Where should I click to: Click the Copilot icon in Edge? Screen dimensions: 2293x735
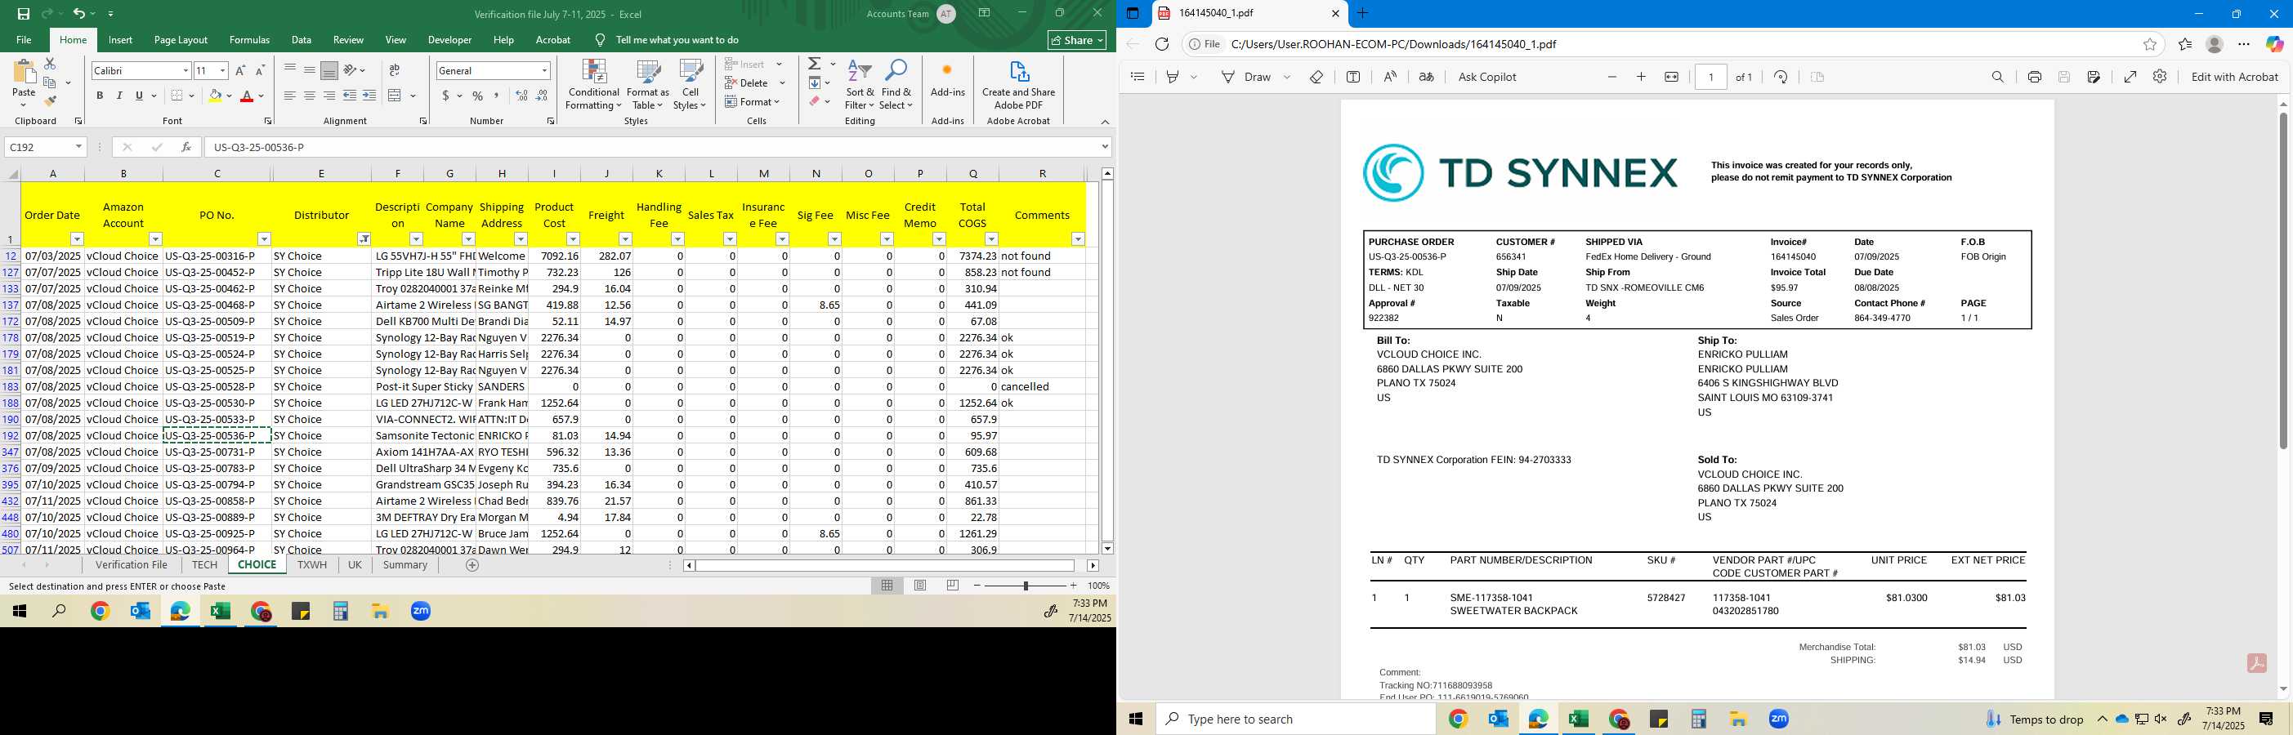(x=2274, y=43)
